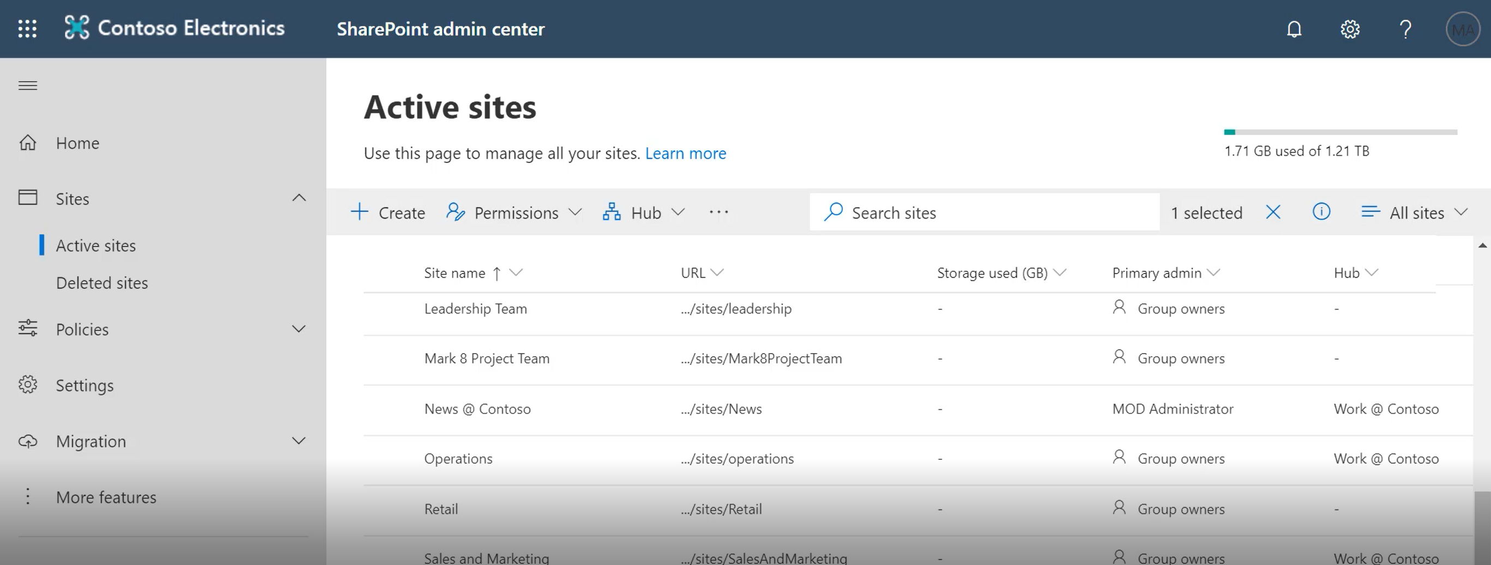Screen dimensions: 1491x565
Task: Click the .../sites/Mark8ProjectTeam URL
Action: [761, 359]
